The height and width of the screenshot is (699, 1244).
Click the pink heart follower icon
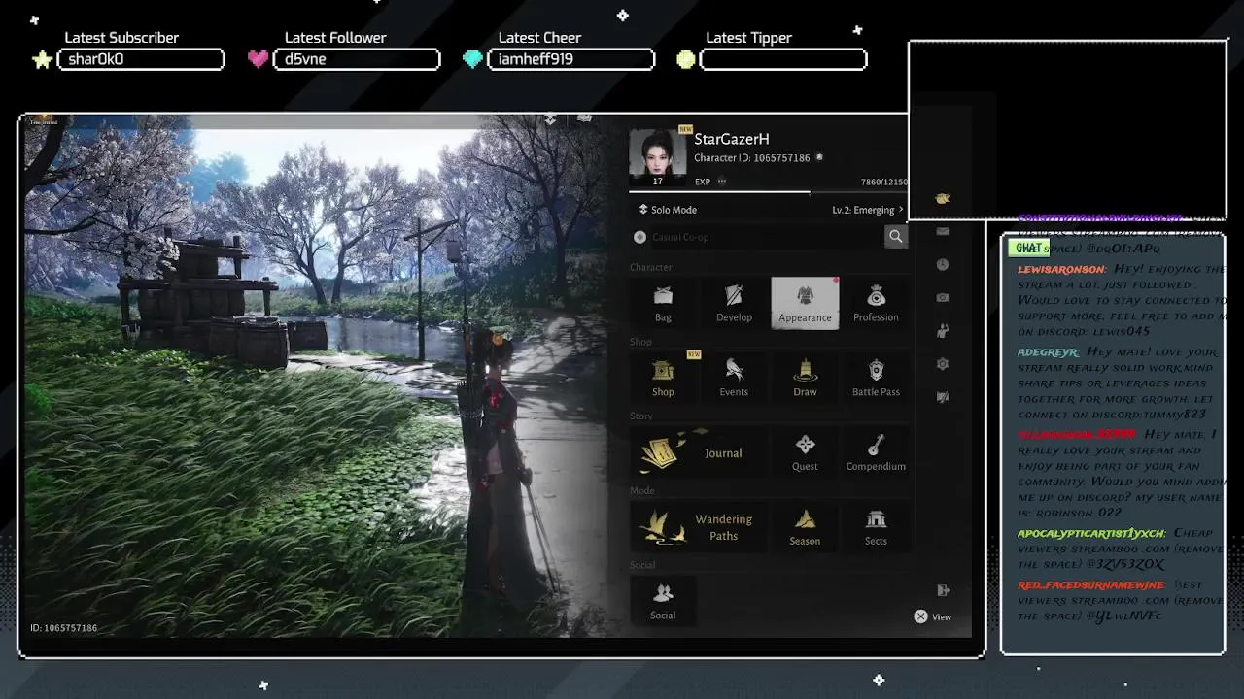click(x=258, y=59)
